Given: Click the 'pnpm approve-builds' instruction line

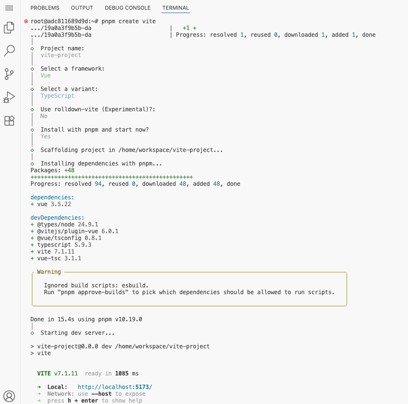Looking at the screenshot, I should click(x=189, y=292).
